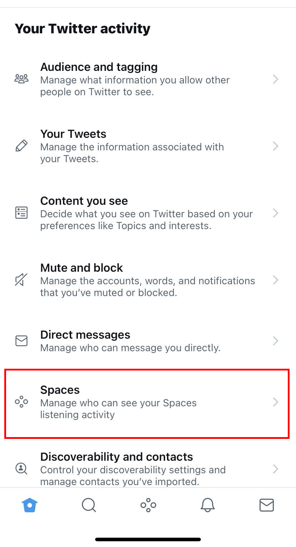The height and width of the screenshot is (547, 296).
Task: Tap the envelope icon beside Direct messages
Action: tap(21, 341)
